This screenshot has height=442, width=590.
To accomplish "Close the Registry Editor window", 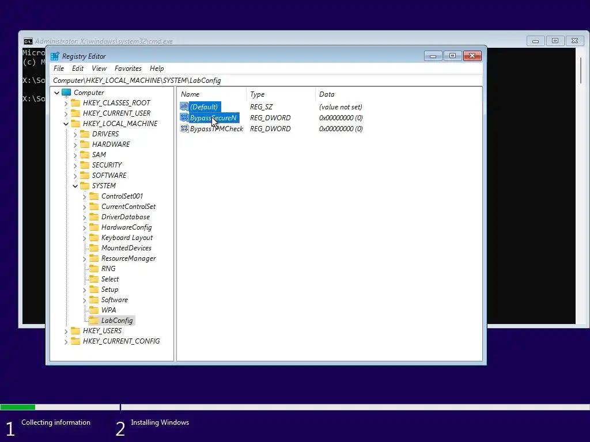I will tap(472, 56).
